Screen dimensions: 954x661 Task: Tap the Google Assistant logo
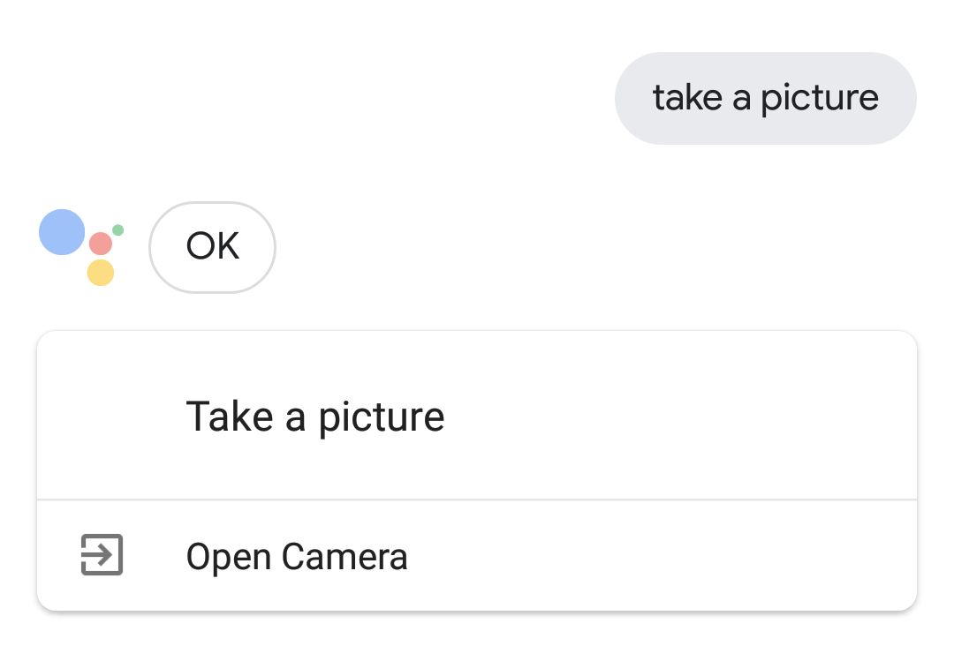pyautogui.click(x=81, y=246)
